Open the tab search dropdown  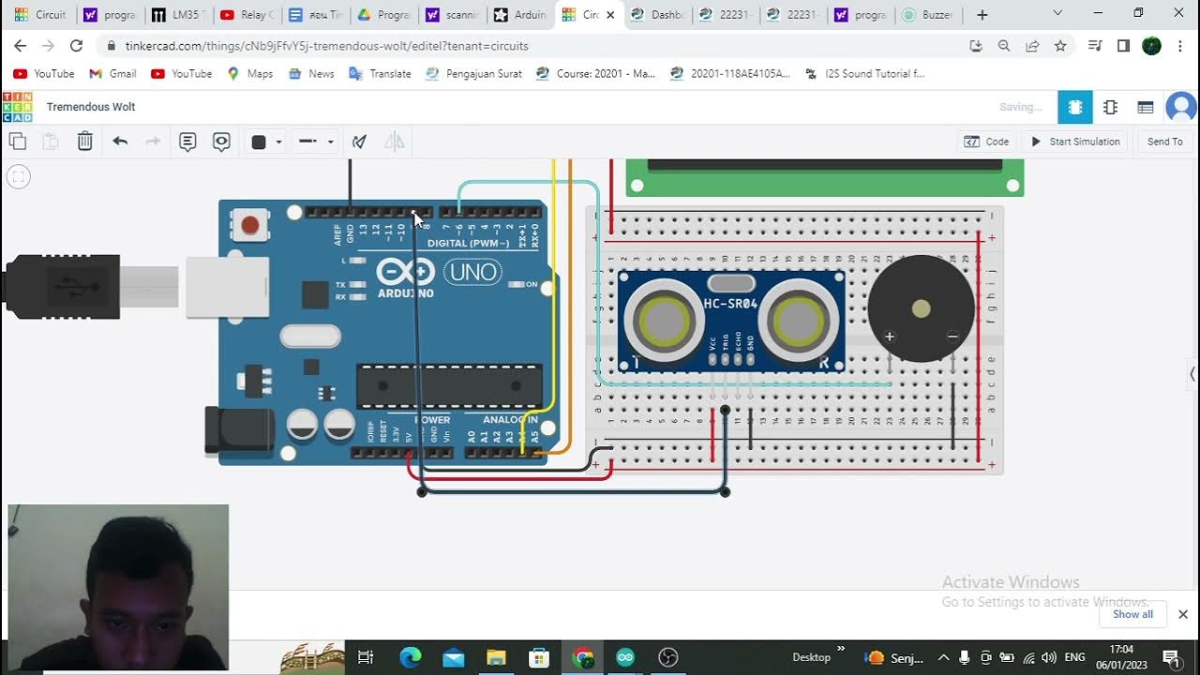[1057, 13]
